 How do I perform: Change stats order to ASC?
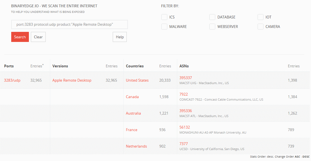tap(298, 157)
